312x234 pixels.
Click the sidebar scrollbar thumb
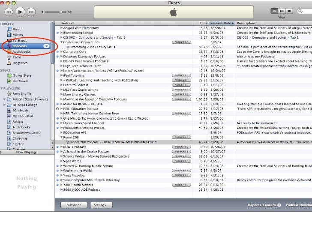coord(53,43)
